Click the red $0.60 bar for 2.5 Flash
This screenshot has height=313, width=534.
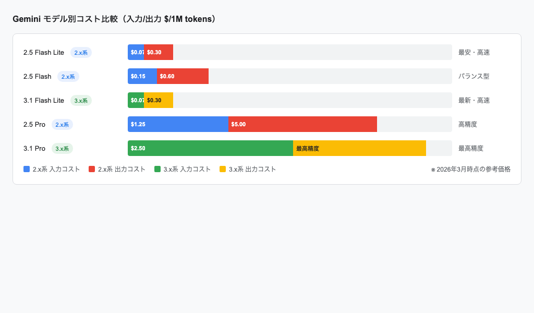183,76
